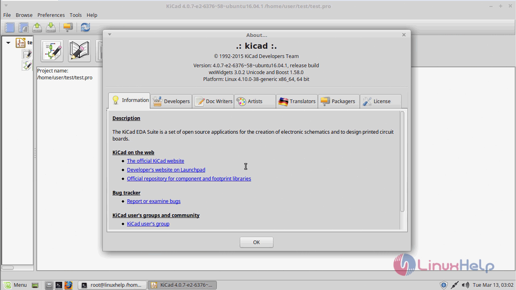Click the New project notebook icon
This screenshot has width=516, height=290.
pyautogui.click(x=10, y=27)
